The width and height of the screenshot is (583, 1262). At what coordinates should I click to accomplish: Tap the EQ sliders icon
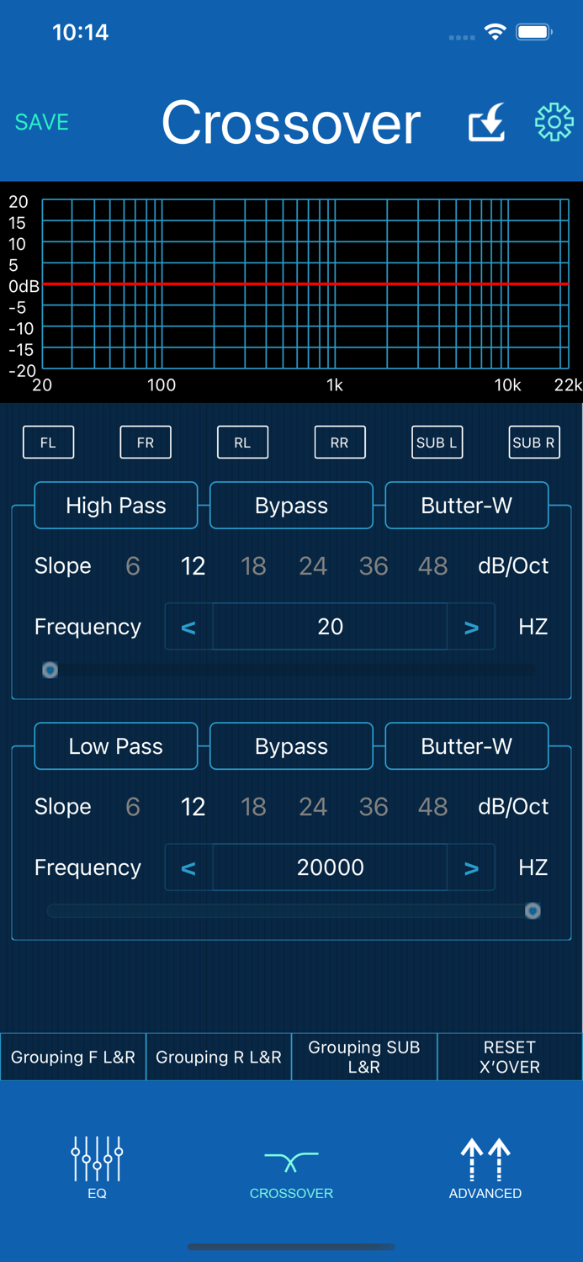[x=97, y=1159]
